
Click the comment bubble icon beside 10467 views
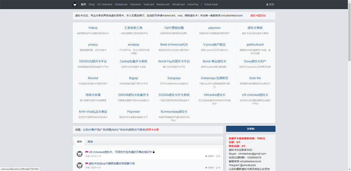(x=217, y=168)
